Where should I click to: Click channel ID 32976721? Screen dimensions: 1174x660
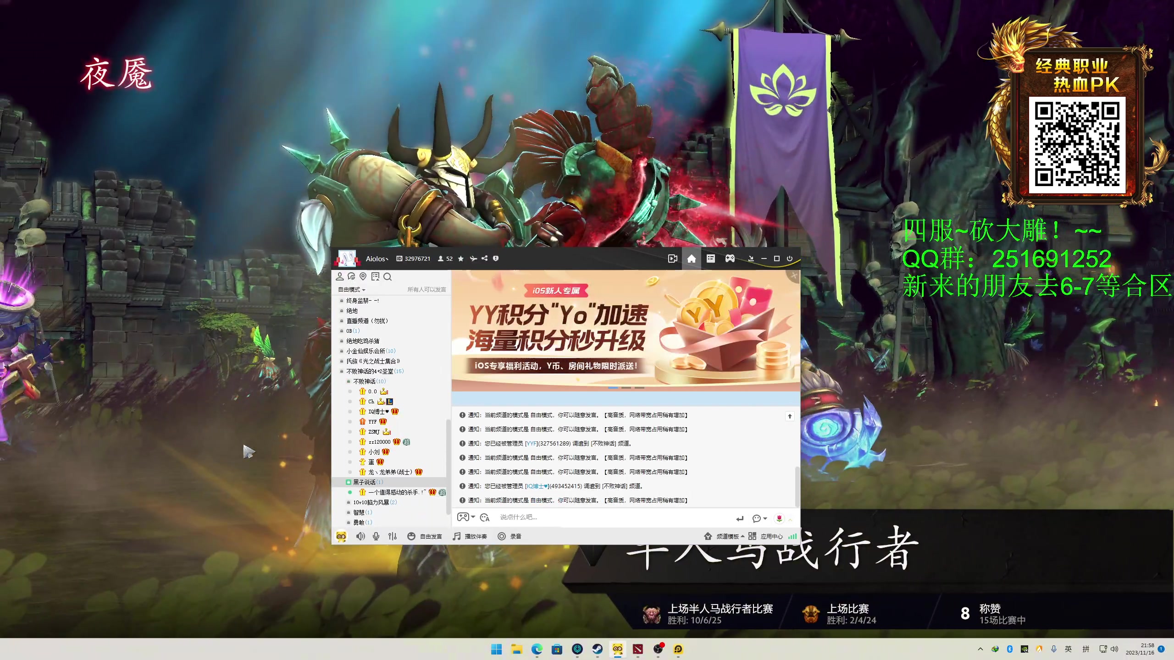click(413, 258)
